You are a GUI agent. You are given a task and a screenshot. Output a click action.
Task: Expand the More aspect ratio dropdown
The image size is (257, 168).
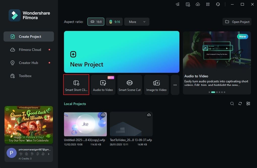click(x=137, y=22)
